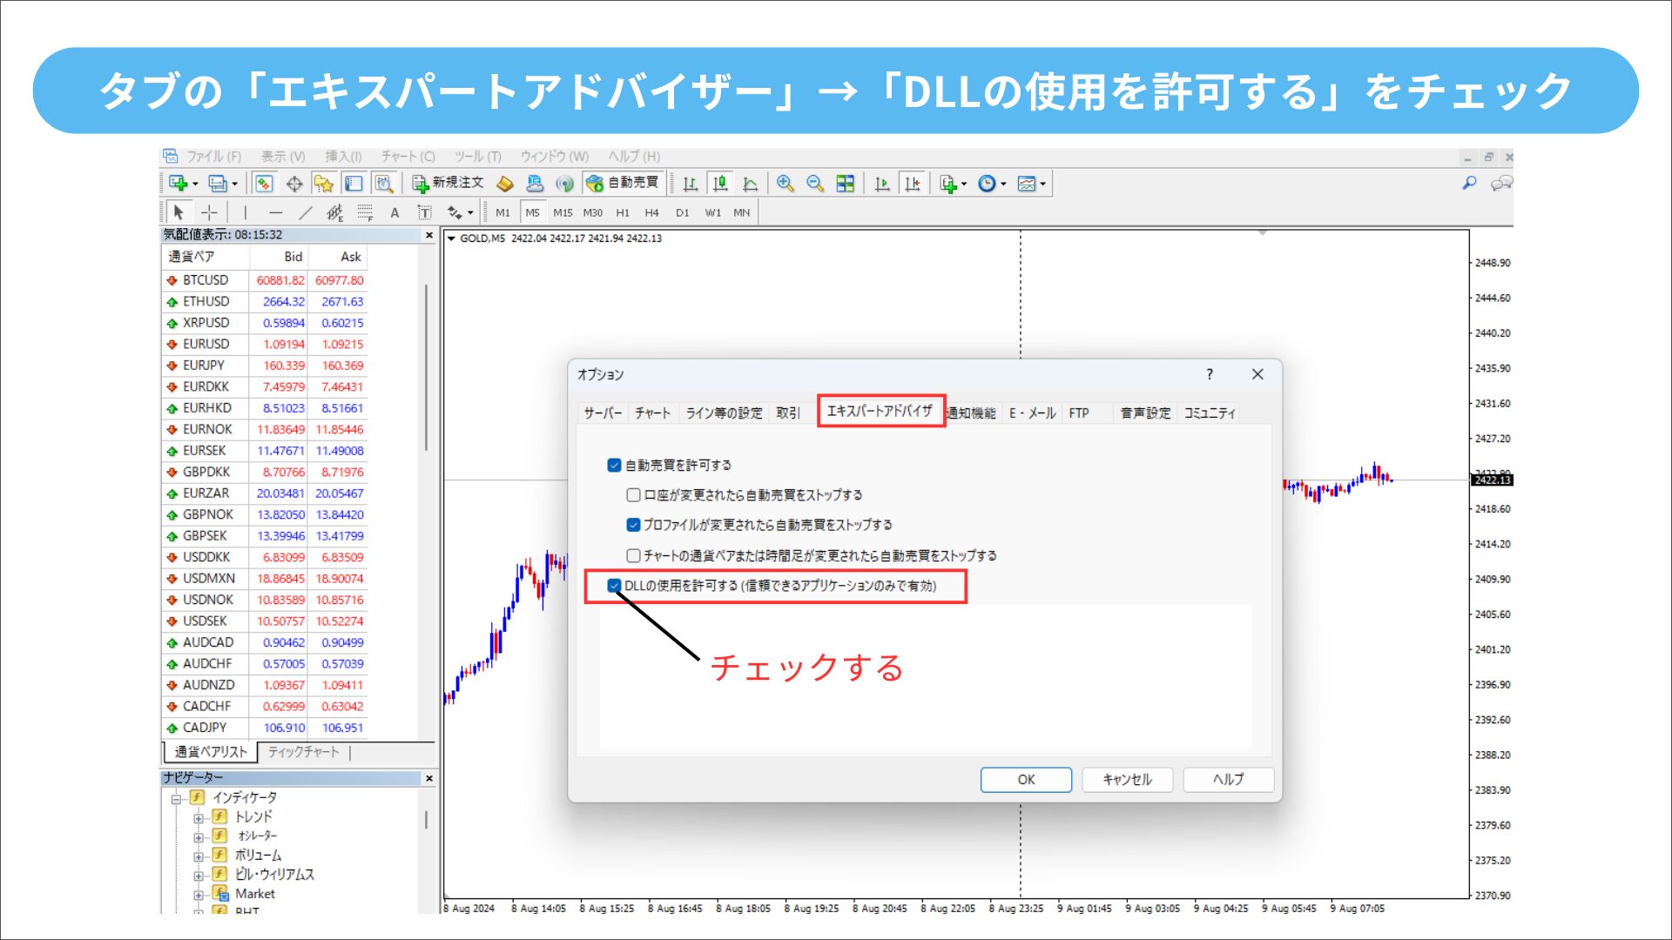Click the zoom out magnifier icon

(814, 184)
